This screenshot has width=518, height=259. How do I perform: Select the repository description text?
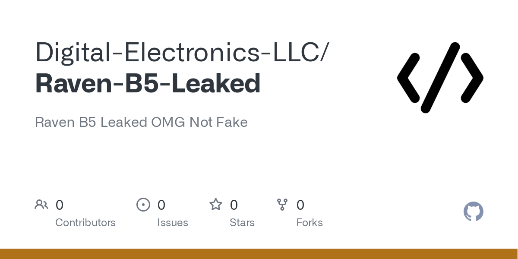[141, 122]
